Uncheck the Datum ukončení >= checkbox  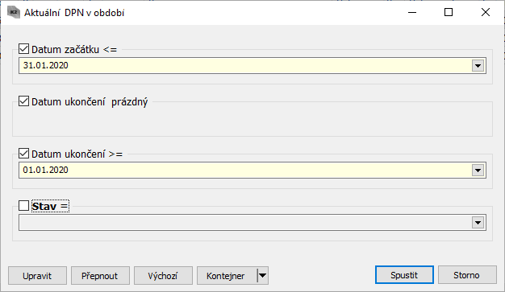24,154
